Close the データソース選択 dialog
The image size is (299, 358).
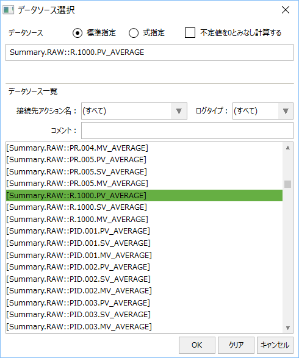286,10
